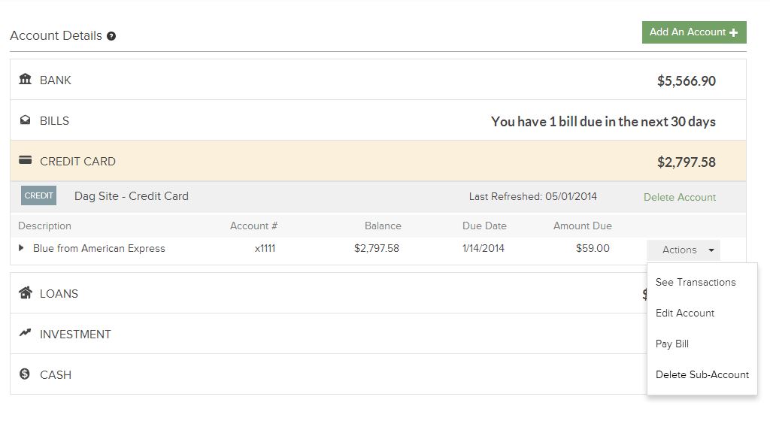Expand the BILLS section
The width and height of the screenshot is (770, 424).
[x=378, y=120]
